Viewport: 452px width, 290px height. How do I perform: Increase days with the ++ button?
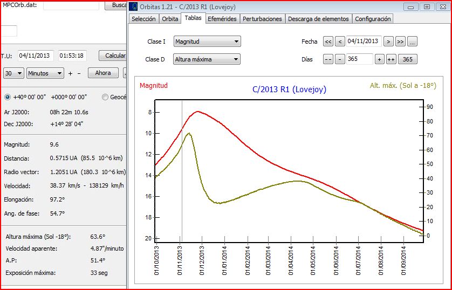point(391,59)
